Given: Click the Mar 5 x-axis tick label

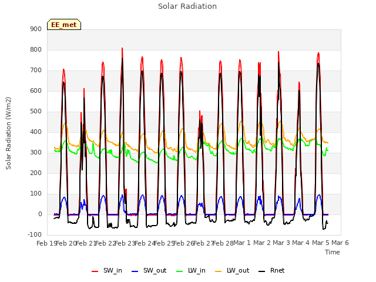Looking at the screenshot, I should tap(321, 243).
